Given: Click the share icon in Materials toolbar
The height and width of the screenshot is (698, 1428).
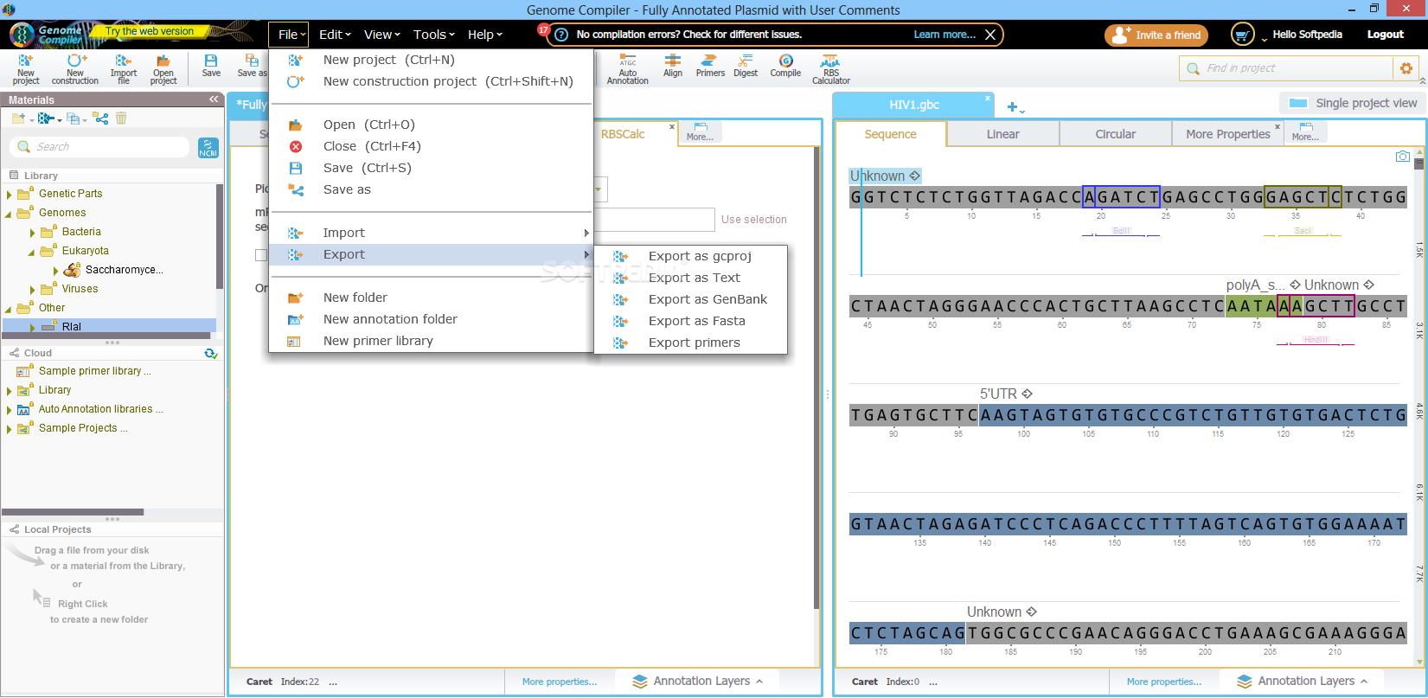Looking at the screenshot, I should pyautogui.click(x=101, y=118).
